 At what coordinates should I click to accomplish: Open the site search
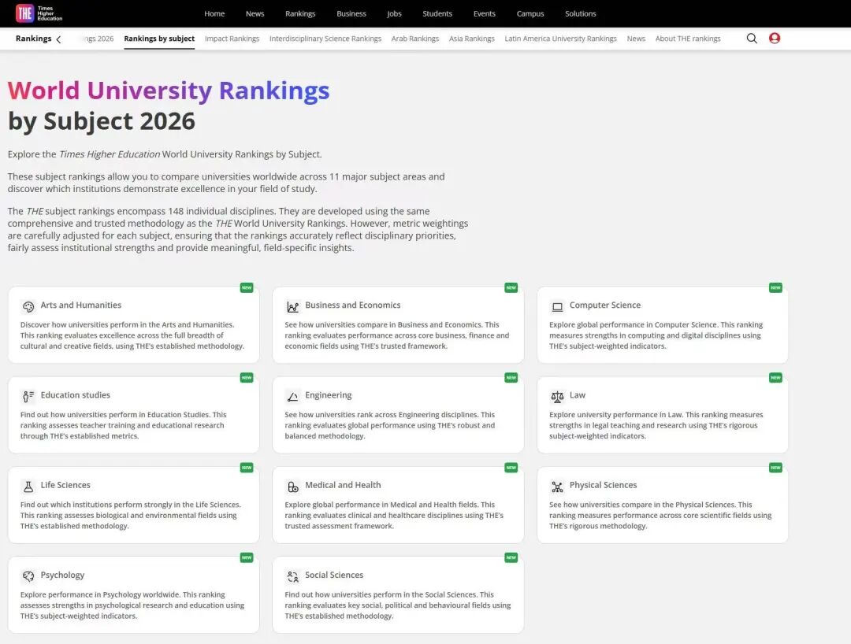point(752,38)
